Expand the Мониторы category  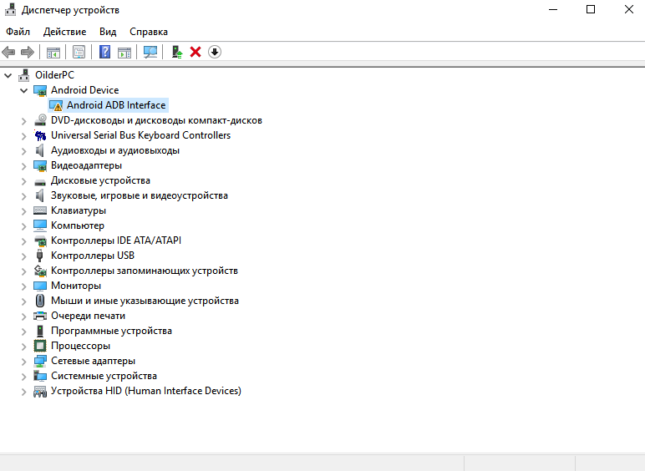coord(24,286)
